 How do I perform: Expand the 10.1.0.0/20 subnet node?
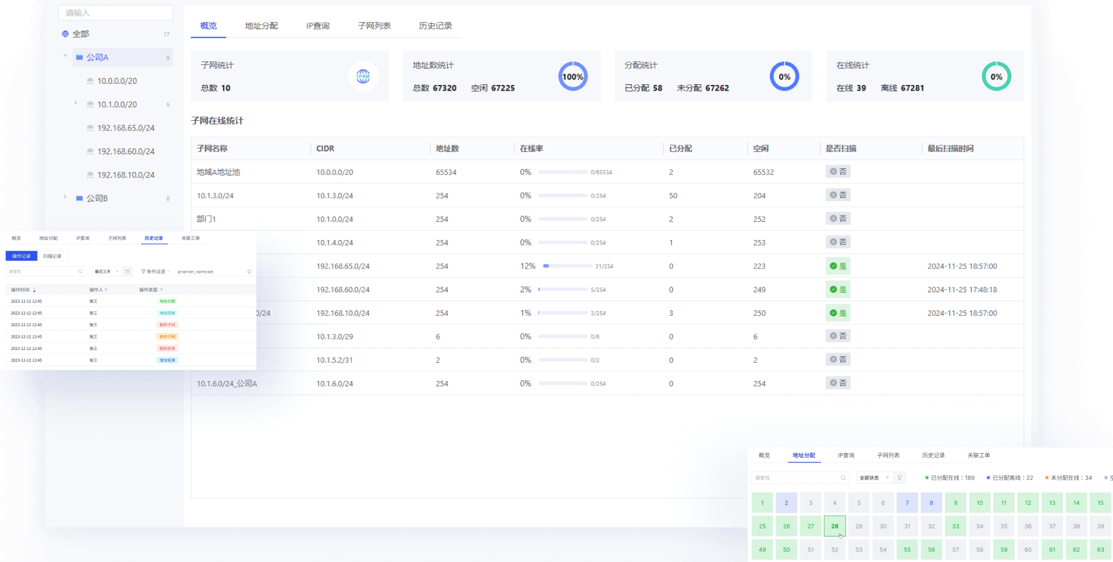click(75, 103)
